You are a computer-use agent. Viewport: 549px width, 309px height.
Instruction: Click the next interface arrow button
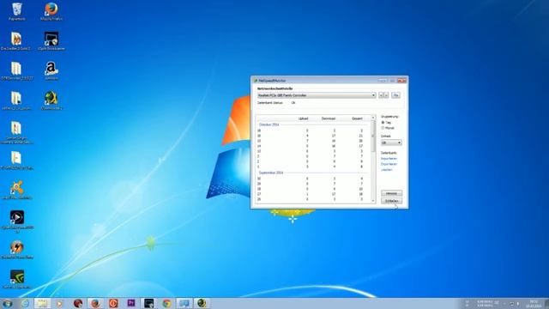point(386,95)
